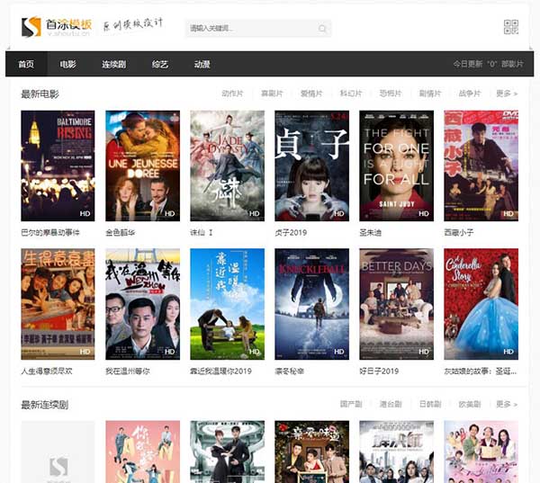Open the 贞子 movie poster

(x=312, y=165)
